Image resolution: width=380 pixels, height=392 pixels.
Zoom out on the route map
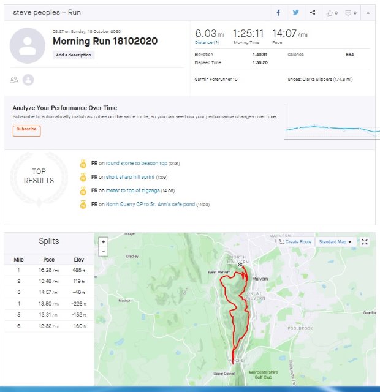point(103,251)
